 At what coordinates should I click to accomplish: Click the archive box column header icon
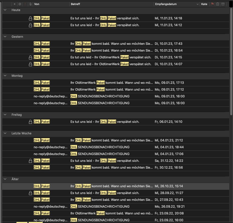coord(223,4)
